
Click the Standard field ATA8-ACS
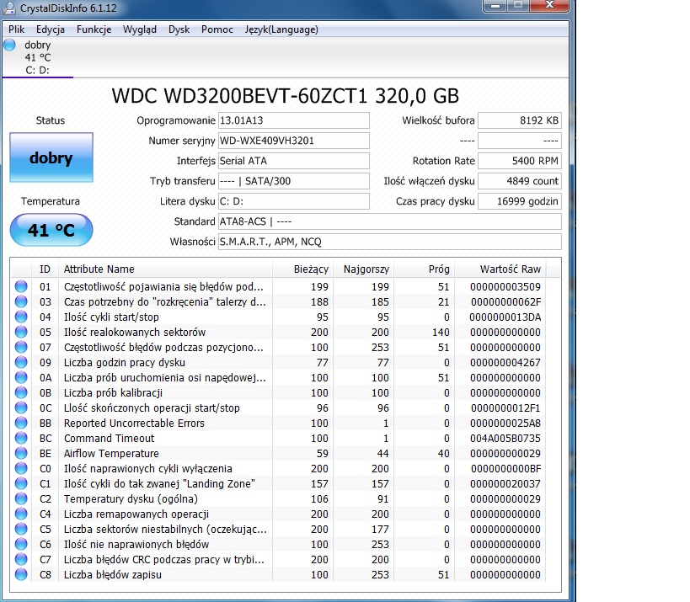[390, 221]
